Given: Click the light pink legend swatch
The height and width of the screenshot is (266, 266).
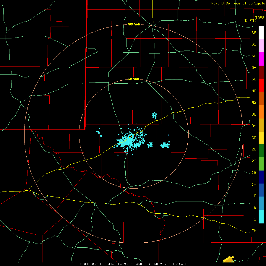Looking at the screenshot, I should point(261,45).
